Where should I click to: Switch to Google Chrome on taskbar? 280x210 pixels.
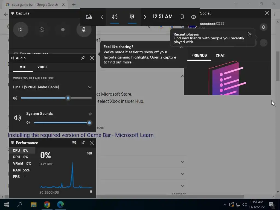point(47,205)
